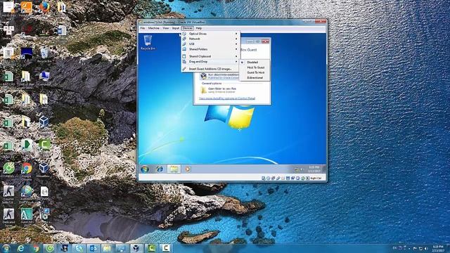The height and width of the screenshot is (253, 450).
Task: Open the host Windows Start button
Action: point(6,248)
